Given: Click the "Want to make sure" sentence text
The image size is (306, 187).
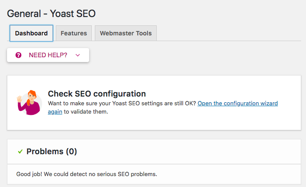Looking at the screenshot, I should (122, 103).
